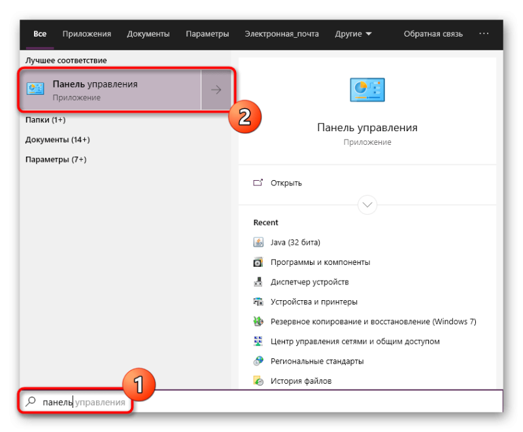Click the Диспетчер устройств icon
This screenshot has height=432, width=523.
[258, 281]
